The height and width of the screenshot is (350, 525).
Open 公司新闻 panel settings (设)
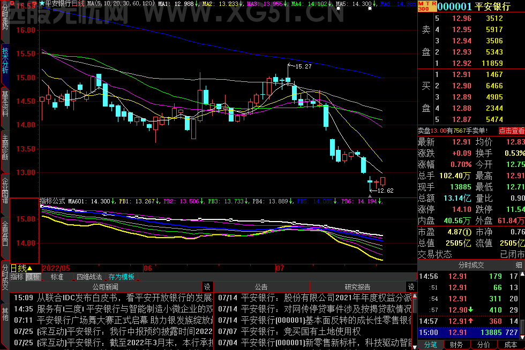[x=207, y=287]
